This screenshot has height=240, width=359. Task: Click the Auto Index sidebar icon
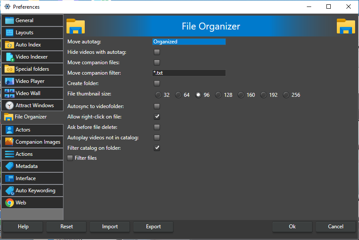[10, 45]
